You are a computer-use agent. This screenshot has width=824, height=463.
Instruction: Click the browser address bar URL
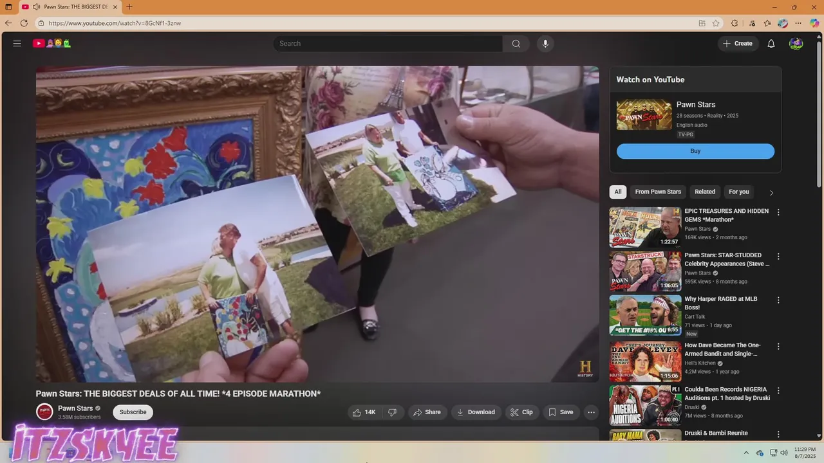[x=115, y=23]
